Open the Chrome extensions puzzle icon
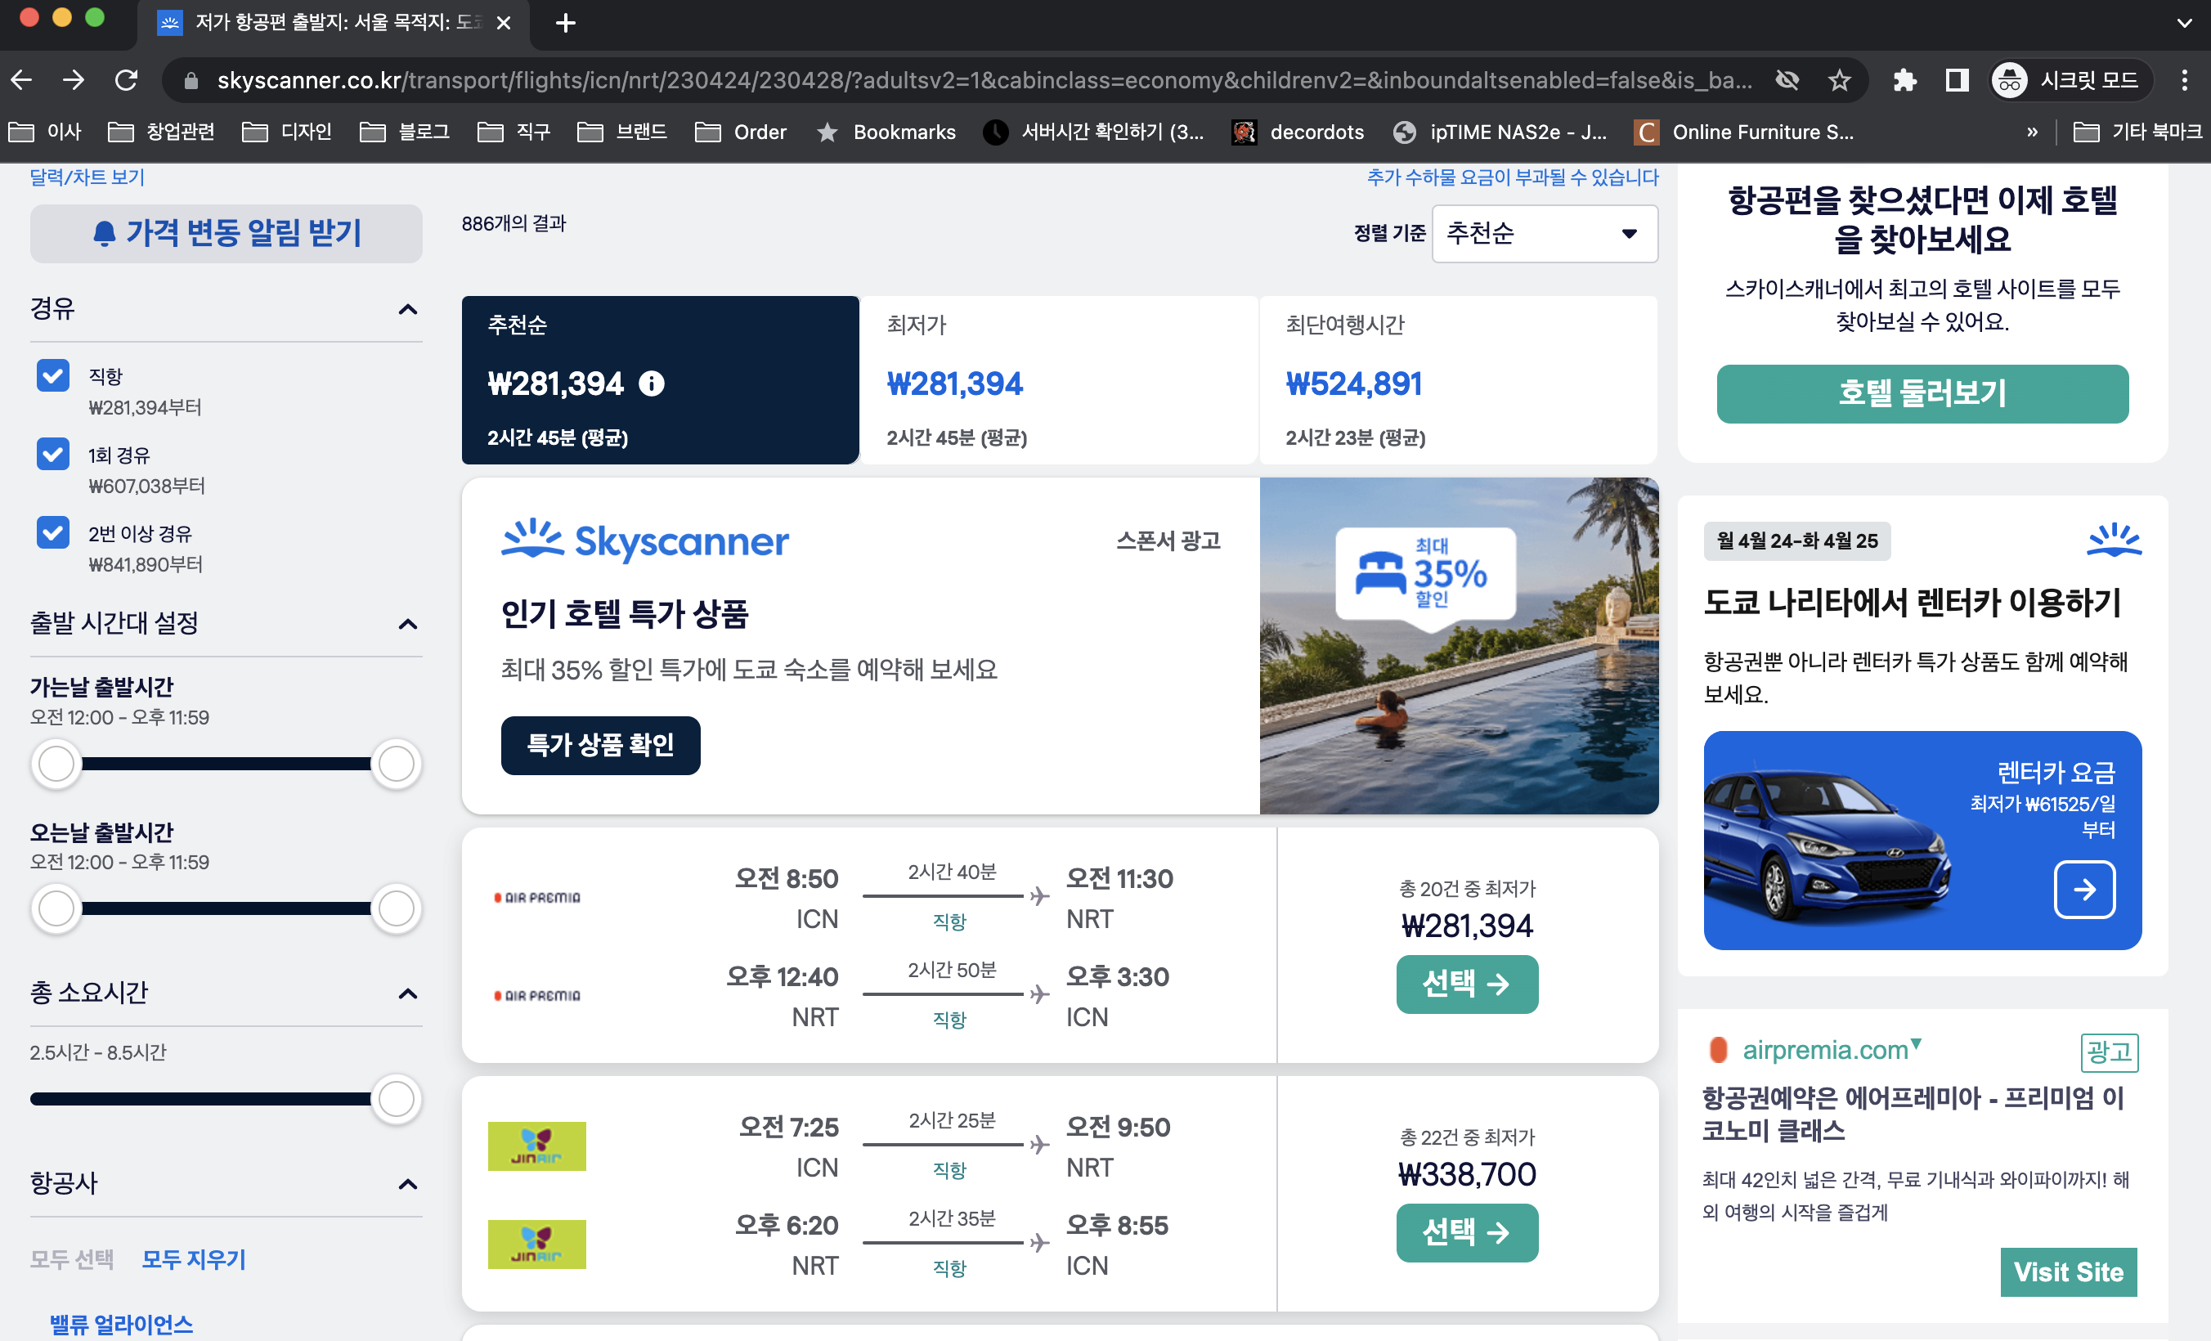Screen dimensions: 2211x1341 click(1904, 81)
